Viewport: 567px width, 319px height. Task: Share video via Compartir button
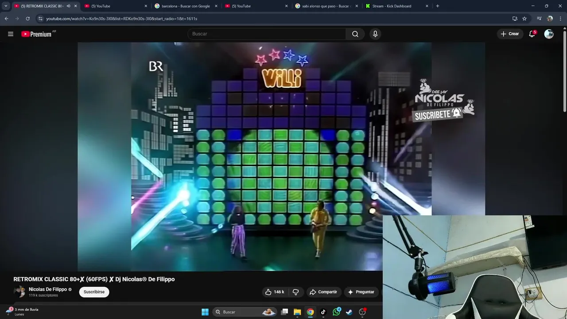tap(323, 292)
